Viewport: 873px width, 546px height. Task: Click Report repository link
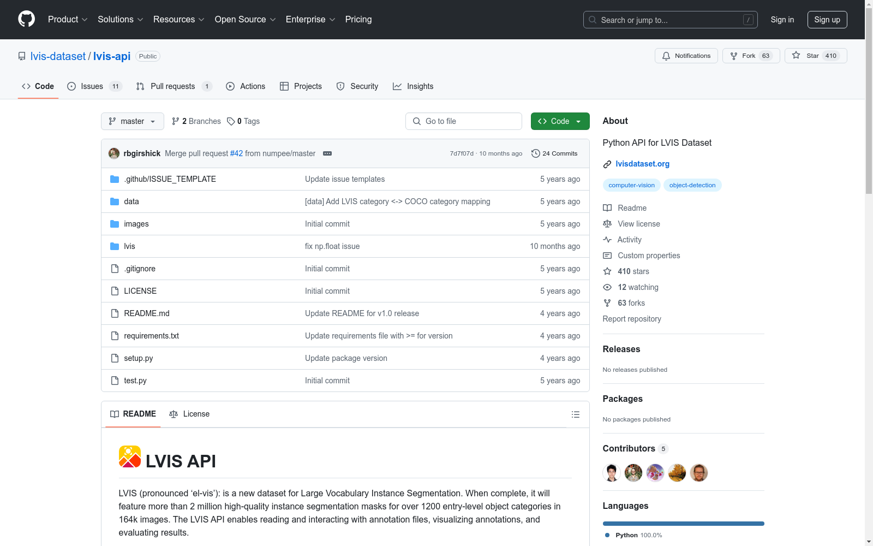(632, 319)
